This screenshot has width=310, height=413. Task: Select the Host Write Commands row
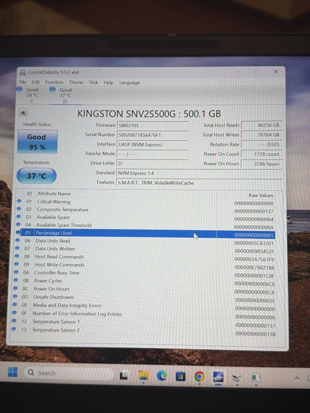pyautogui.click(x=145, y=265)
